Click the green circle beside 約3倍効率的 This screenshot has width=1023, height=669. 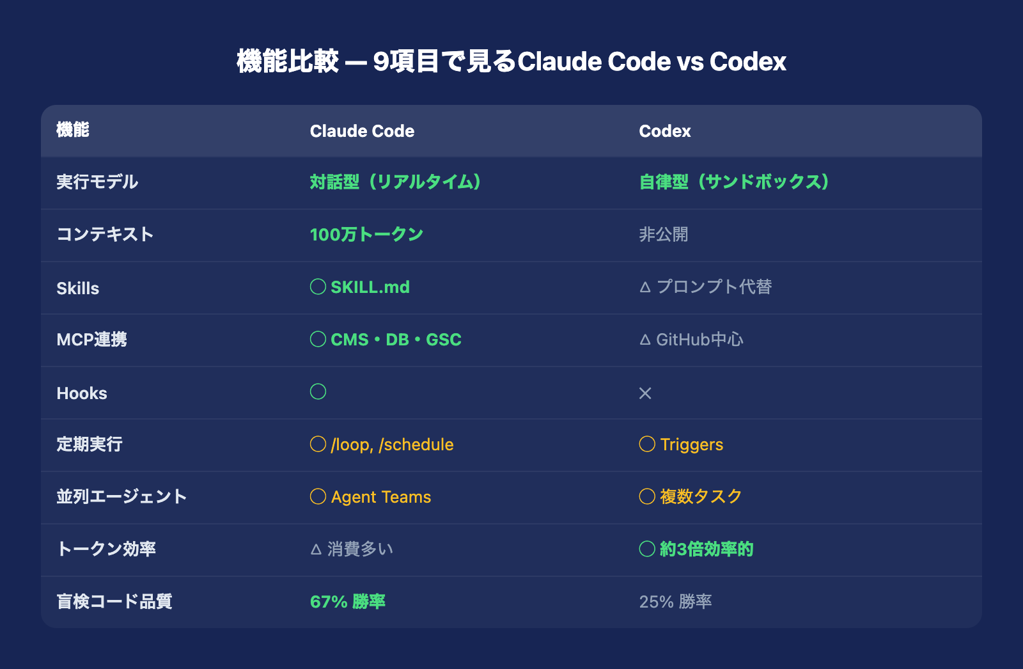click(647, 549)
